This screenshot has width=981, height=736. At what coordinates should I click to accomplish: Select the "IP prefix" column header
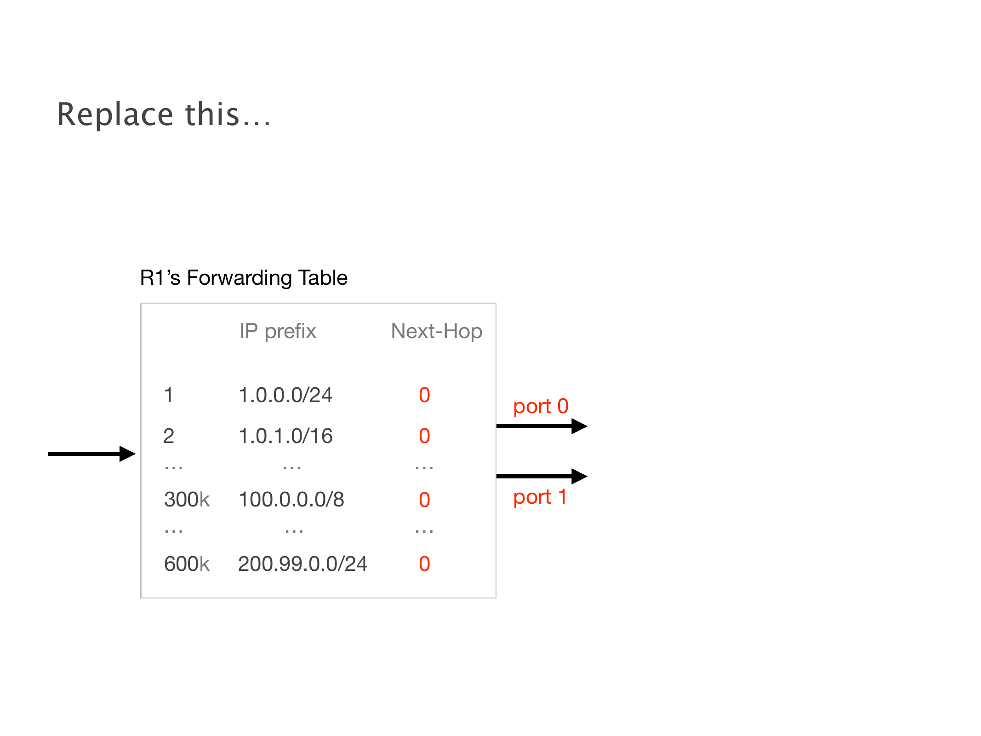click(278, 331)
